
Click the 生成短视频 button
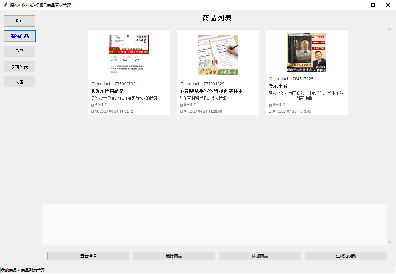(346, 256)
